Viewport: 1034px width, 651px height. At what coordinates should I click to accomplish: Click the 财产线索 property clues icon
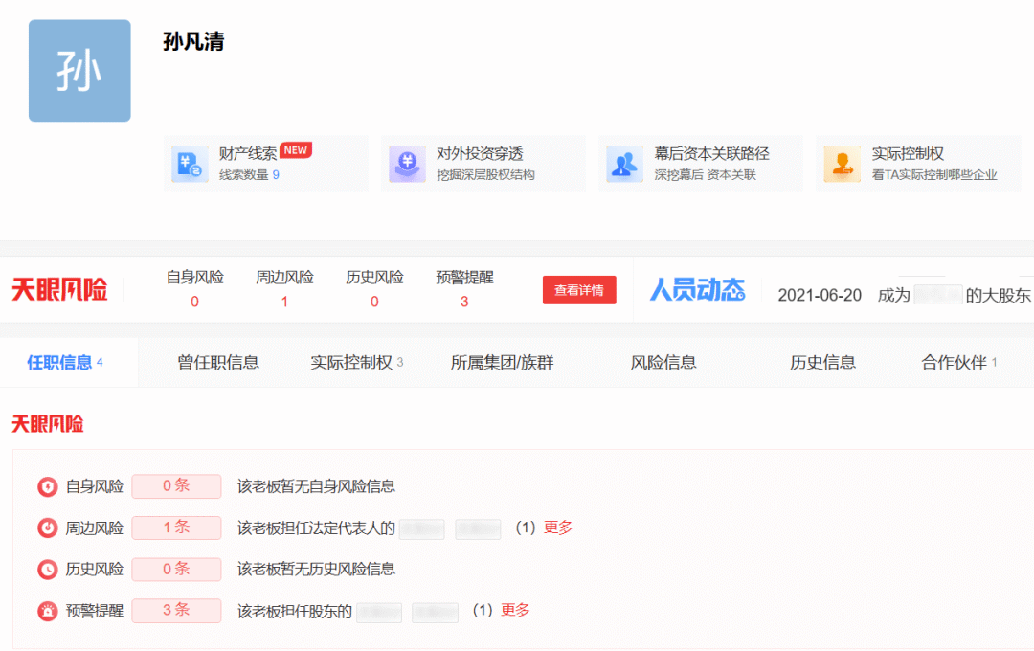point(190,164)
